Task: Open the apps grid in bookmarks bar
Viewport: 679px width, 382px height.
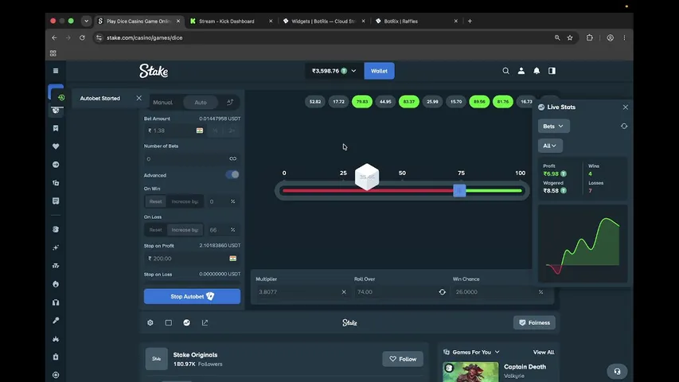Action: [x=53, y=53]
